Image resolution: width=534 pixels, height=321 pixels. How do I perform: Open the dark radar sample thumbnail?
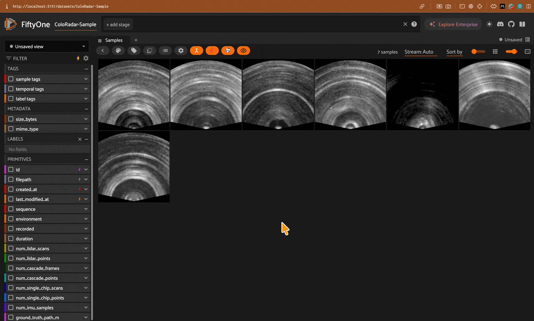click(x=422, y=94)
